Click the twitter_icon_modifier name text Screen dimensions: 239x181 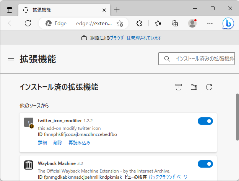click(60, 121)
